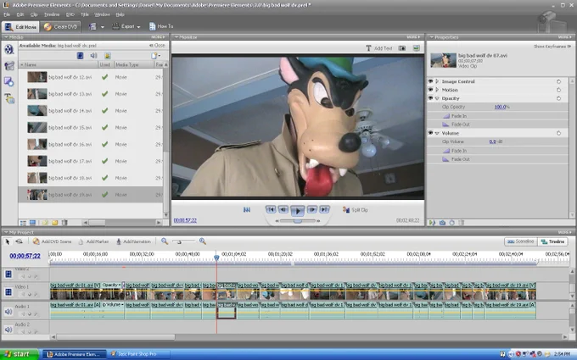Zoom out the timeline with magnifier minus

tap(165, 241)
